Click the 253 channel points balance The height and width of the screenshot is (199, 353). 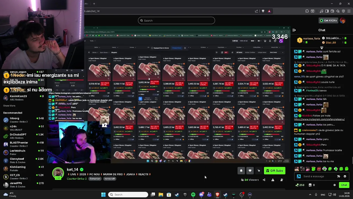(x=300, y=185)
